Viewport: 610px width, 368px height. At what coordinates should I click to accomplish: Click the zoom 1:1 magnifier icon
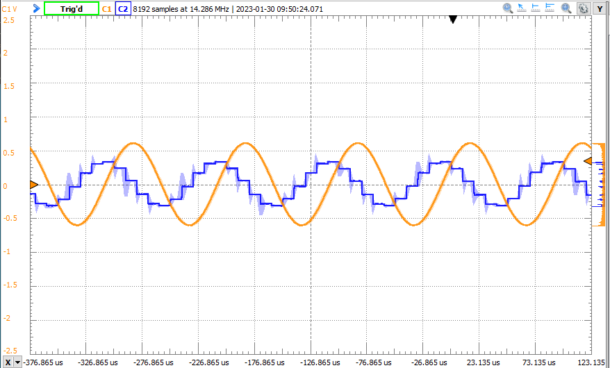508,8
